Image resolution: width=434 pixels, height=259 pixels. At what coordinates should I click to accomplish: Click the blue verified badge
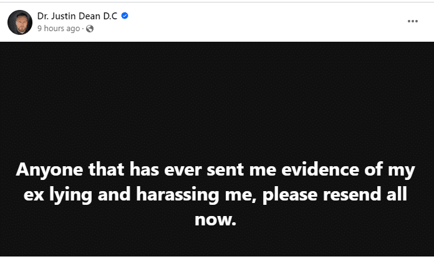125,16
